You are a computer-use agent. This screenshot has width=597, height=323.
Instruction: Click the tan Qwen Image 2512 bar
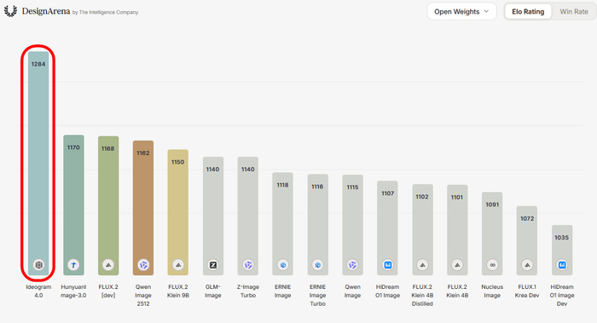pyautogui.click(x=143, y=208)
